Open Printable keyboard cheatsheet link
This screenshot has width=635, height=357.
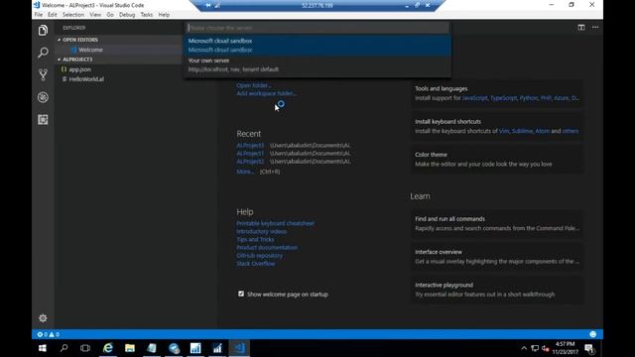276,223
